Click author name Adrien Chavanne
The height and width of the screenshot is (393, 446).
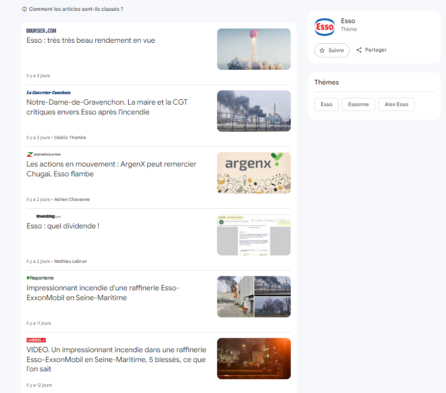click(72, 199)
